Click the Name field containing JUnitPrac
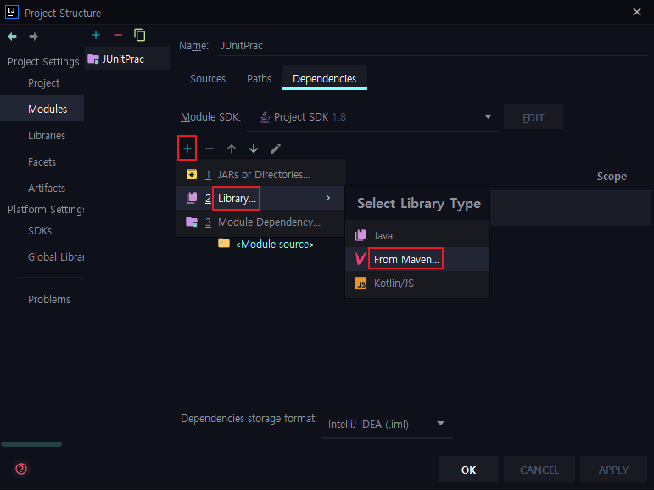 [x=433, y=46]
